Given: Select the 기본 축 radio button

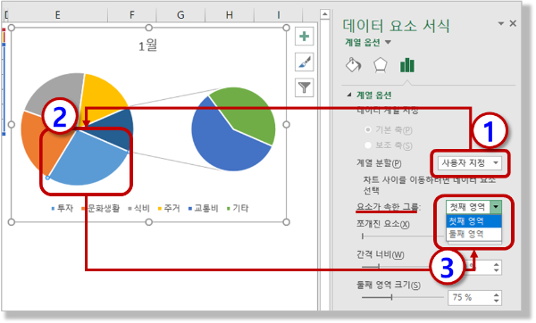Looking at the screenshot, I should pos(368,129).
